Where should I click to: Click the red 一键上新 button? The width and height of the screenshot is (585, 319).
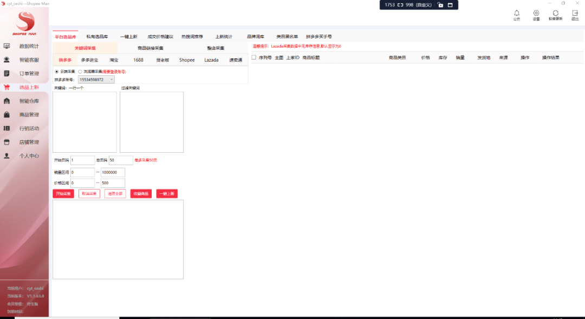[x=167, y=194]
